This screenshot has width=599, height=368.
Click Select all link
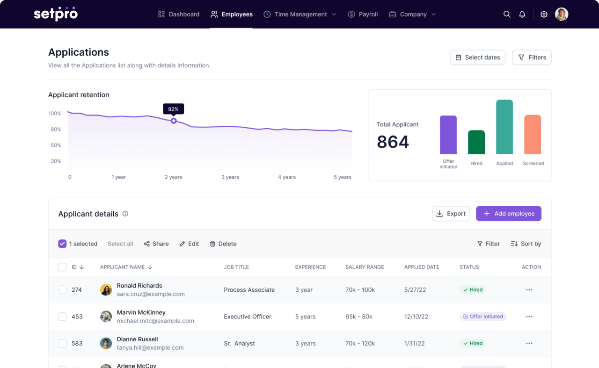pos(120,244)
